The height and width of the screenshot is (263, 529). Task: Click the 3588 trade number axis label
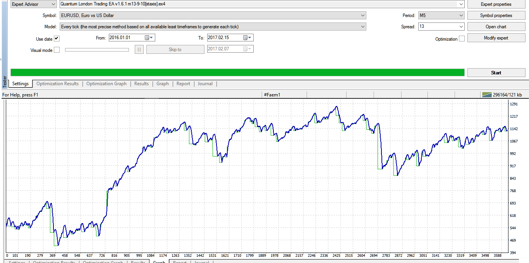click(498, 256)
